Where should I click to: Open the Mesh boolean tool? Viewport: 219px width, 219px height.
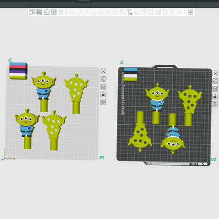(x=108, y=12)
